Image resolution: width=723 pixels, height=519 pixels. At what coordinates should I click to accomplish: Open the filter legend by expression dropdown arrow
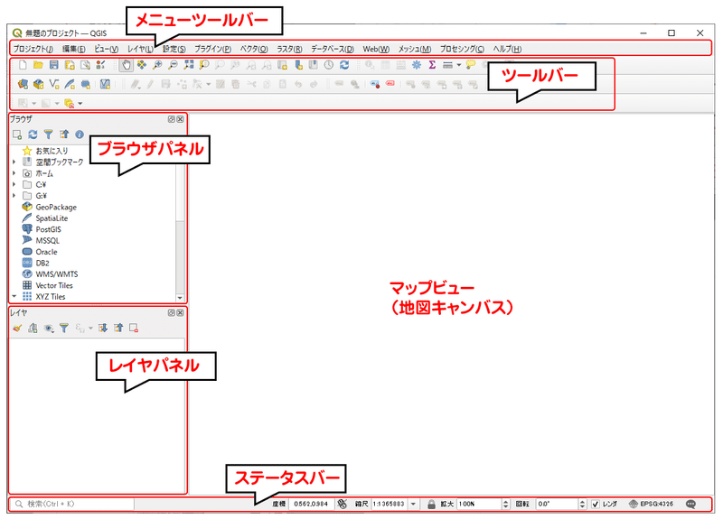pyautogui.click(x=90, y=328)
